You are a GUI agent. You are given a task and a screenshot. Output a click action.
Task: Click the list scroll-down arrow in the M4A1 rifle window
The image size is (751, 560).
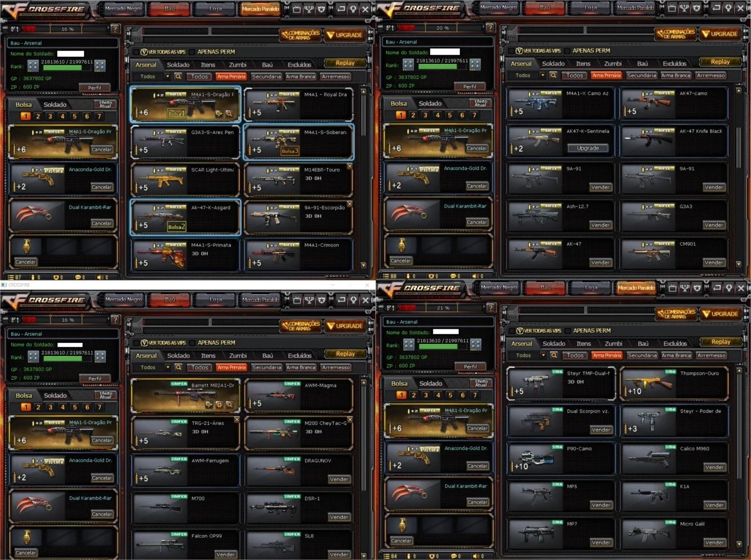(364, 265)
